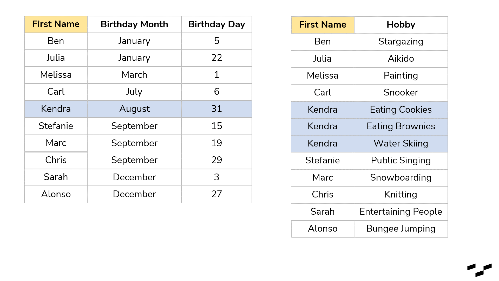
Task: Click the Bungee Jumping cell
Action: [401, 229]
